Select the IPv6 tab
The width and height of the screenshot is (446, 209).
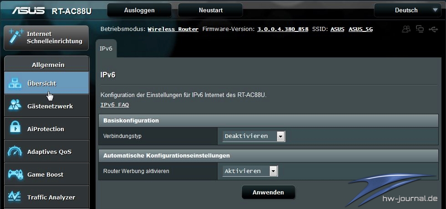point(106,48)
